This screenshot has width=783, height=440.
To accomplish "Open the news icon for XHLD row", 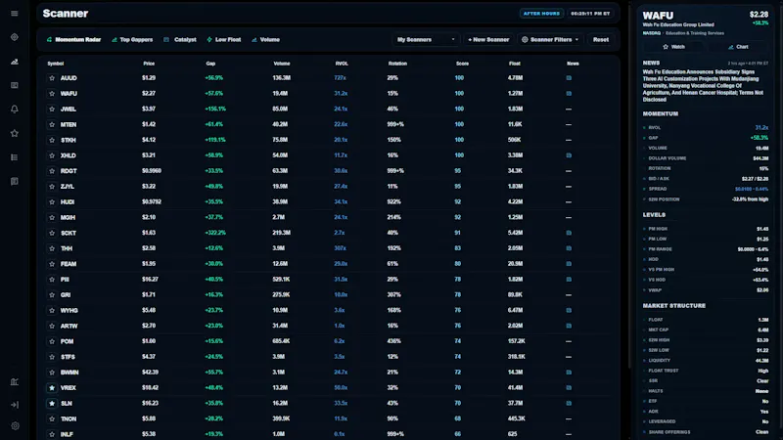I will point(569,155).
